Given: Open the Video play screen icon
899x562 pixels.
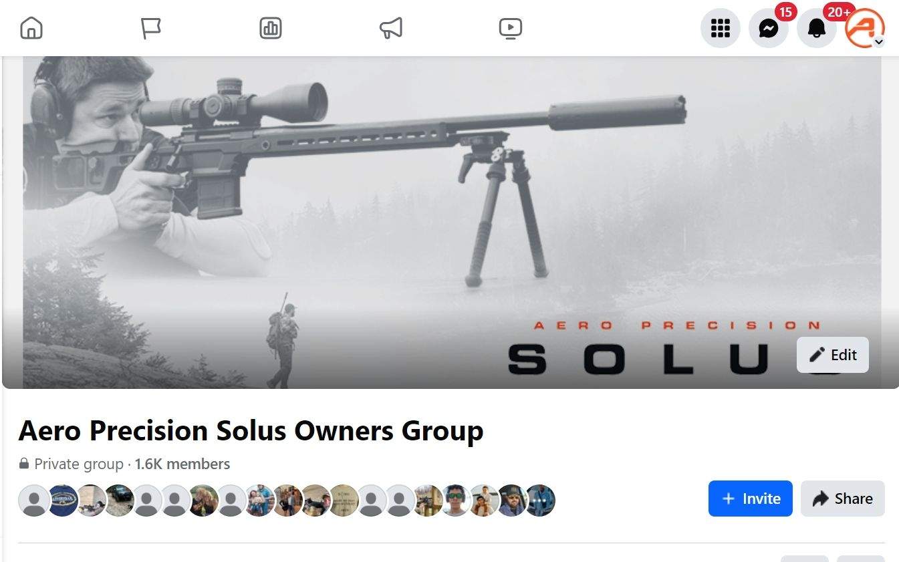Looking at the screenshot, I should [510, 28].
